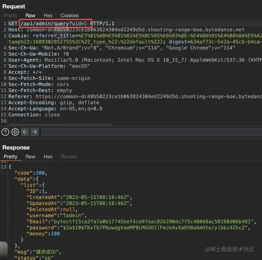
Task: Go to previous search match arrow
Action: [x=25, y=132]
